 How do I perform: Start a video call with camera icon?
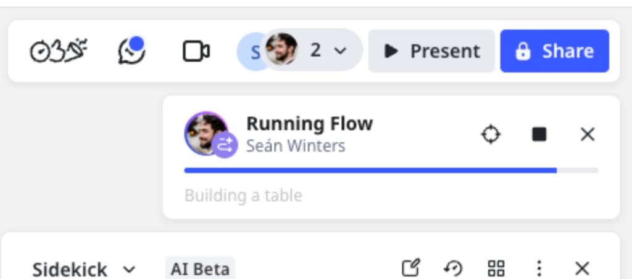pyautogui.click(x=196, y=51)
